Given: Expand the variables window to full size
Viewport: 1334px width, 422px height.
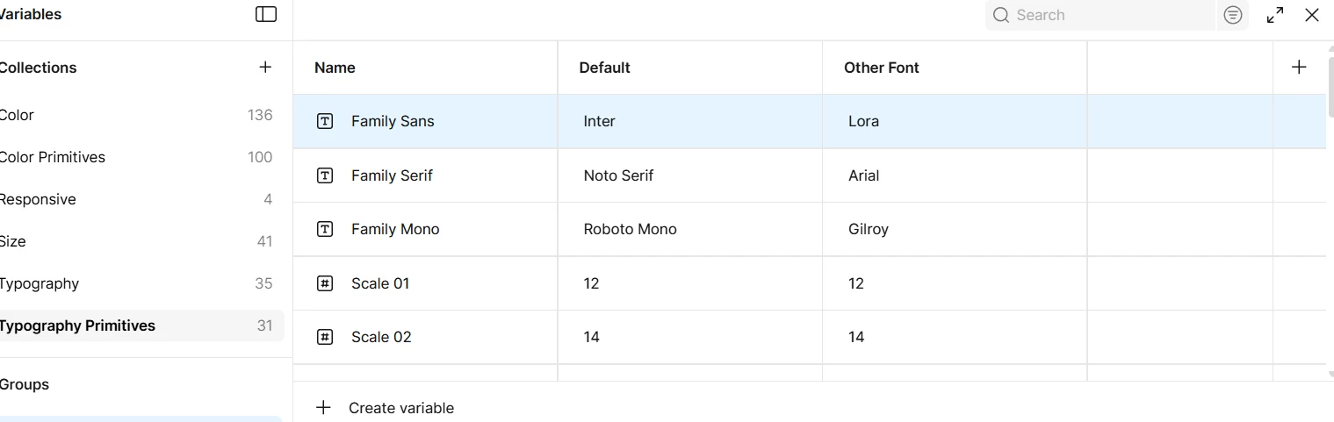Looking at the screenshot, I should point(1275,15).
